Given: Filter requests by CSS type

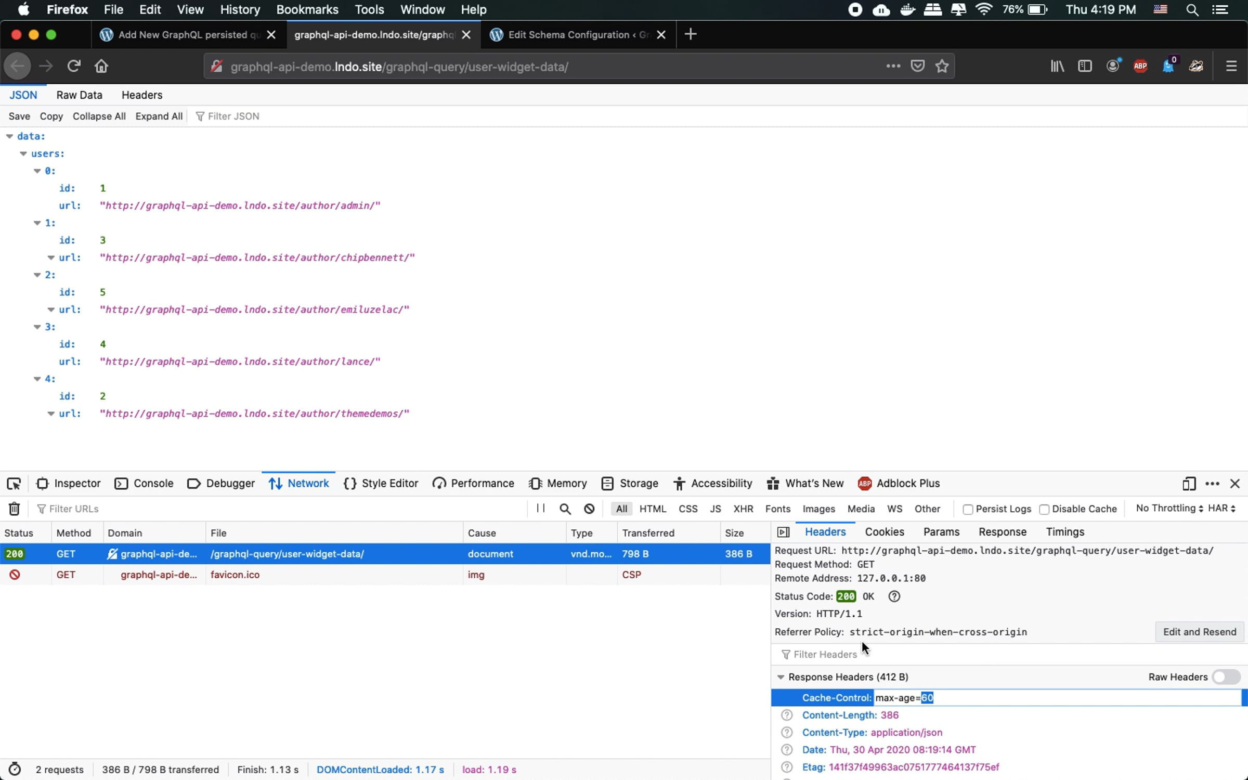Looking at the screenshot, I should 688,509.
